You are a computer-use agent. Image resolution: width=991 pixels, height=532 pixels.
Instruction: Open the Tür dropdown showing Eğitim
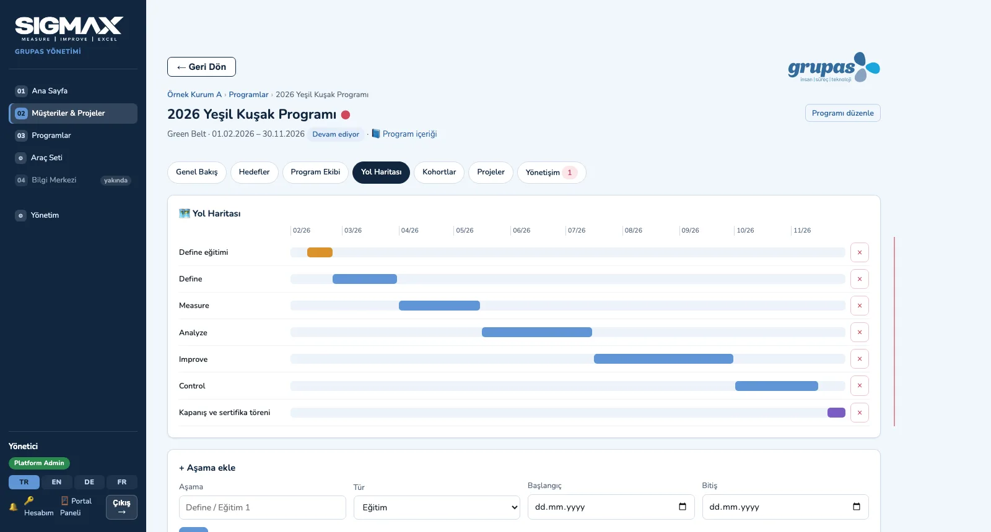tap(437, 507)
